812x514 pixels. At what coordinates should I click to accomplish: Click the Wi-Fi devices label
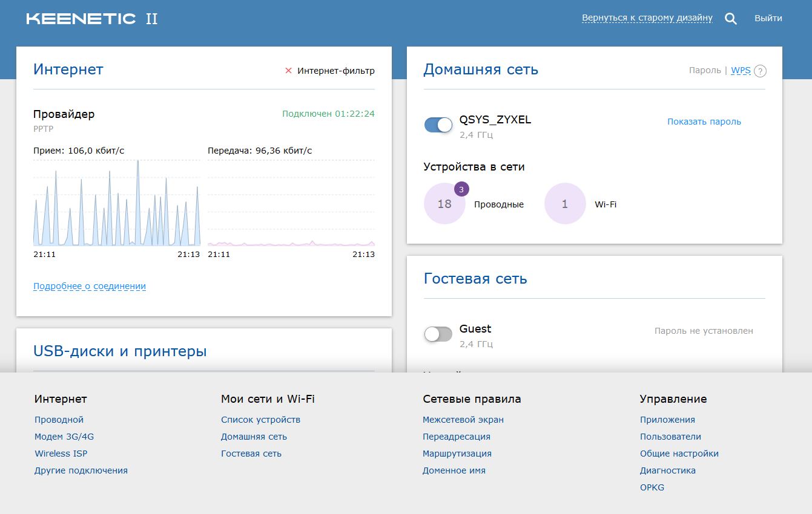pos(606,204)
